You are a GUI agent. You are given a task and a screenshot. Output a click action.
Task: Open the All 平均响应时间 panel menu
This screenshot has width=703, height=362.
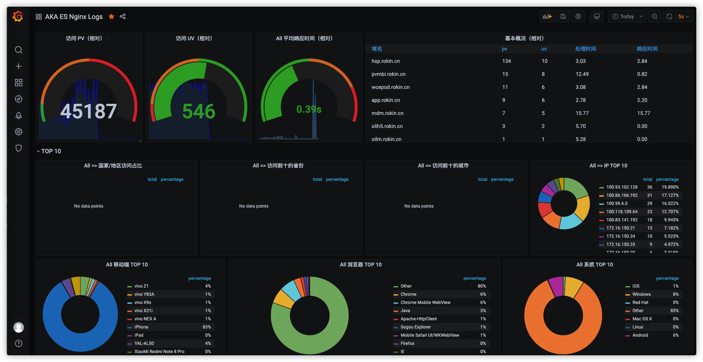[x=304, y=38]
